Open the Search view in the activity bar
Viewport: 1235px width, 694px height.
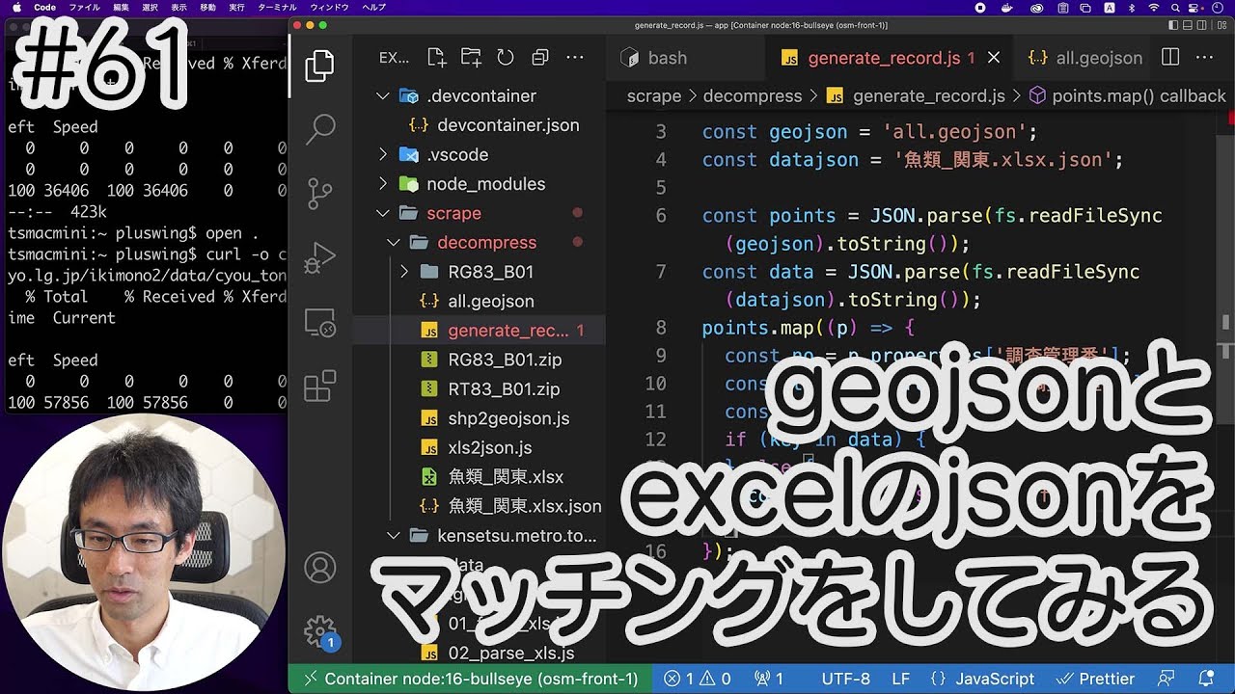(x=319, y=128)
